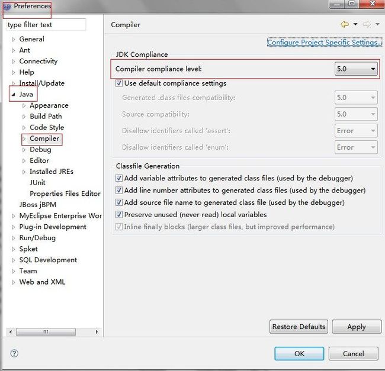Screen dimensions: 385x371
Task: Open Disallow identifiers called 'enum' dropdown
Action: (356, 147)
